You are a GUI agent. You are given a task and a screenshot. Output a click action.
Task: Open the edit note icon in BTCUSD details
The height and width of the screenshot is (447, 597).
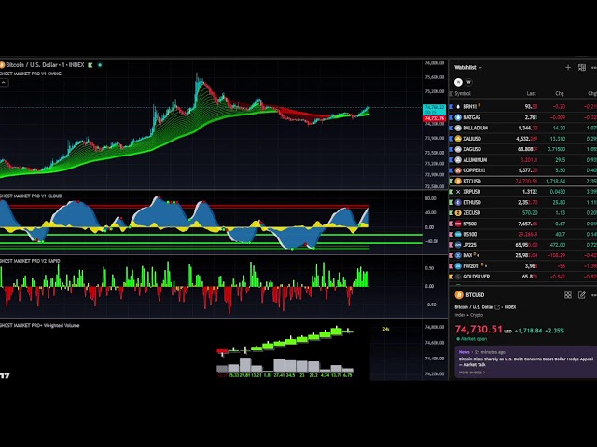point(582,295)
